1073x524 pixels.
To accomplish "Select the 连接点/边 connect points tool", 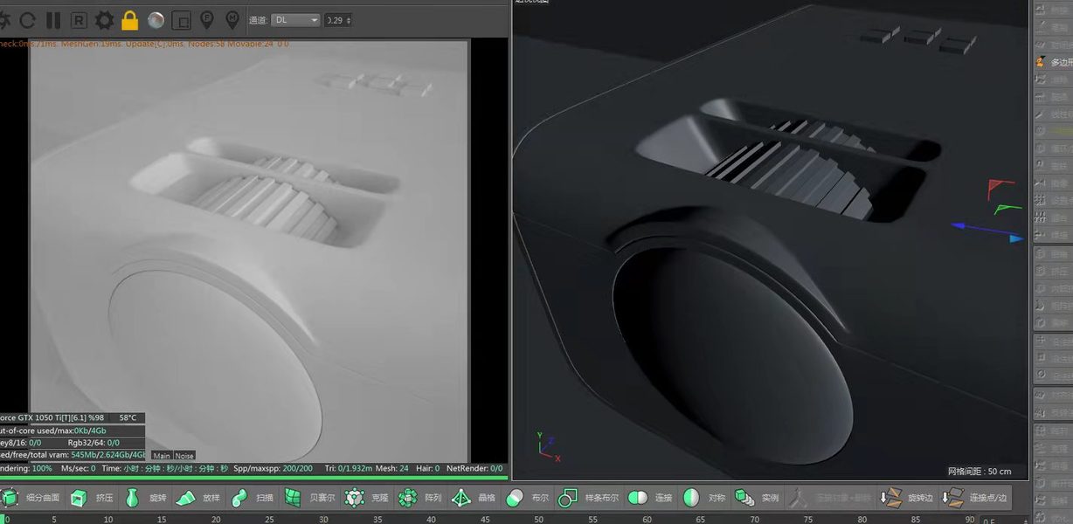I will click(x=974, y=498).
